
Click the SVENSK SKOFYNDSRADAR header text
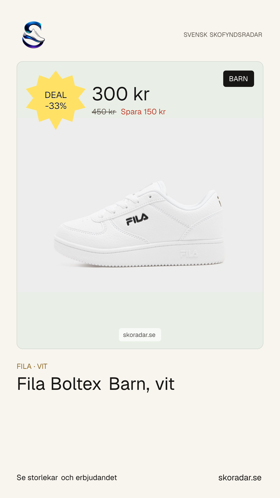pyautogui.click(x=223, y=35)
